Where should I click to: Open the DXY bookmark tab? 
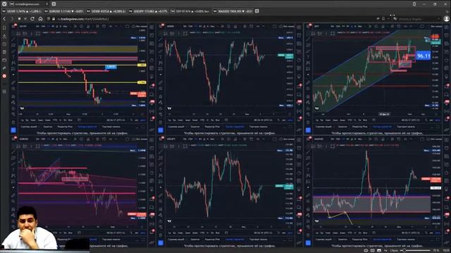[x=190, y=11]
